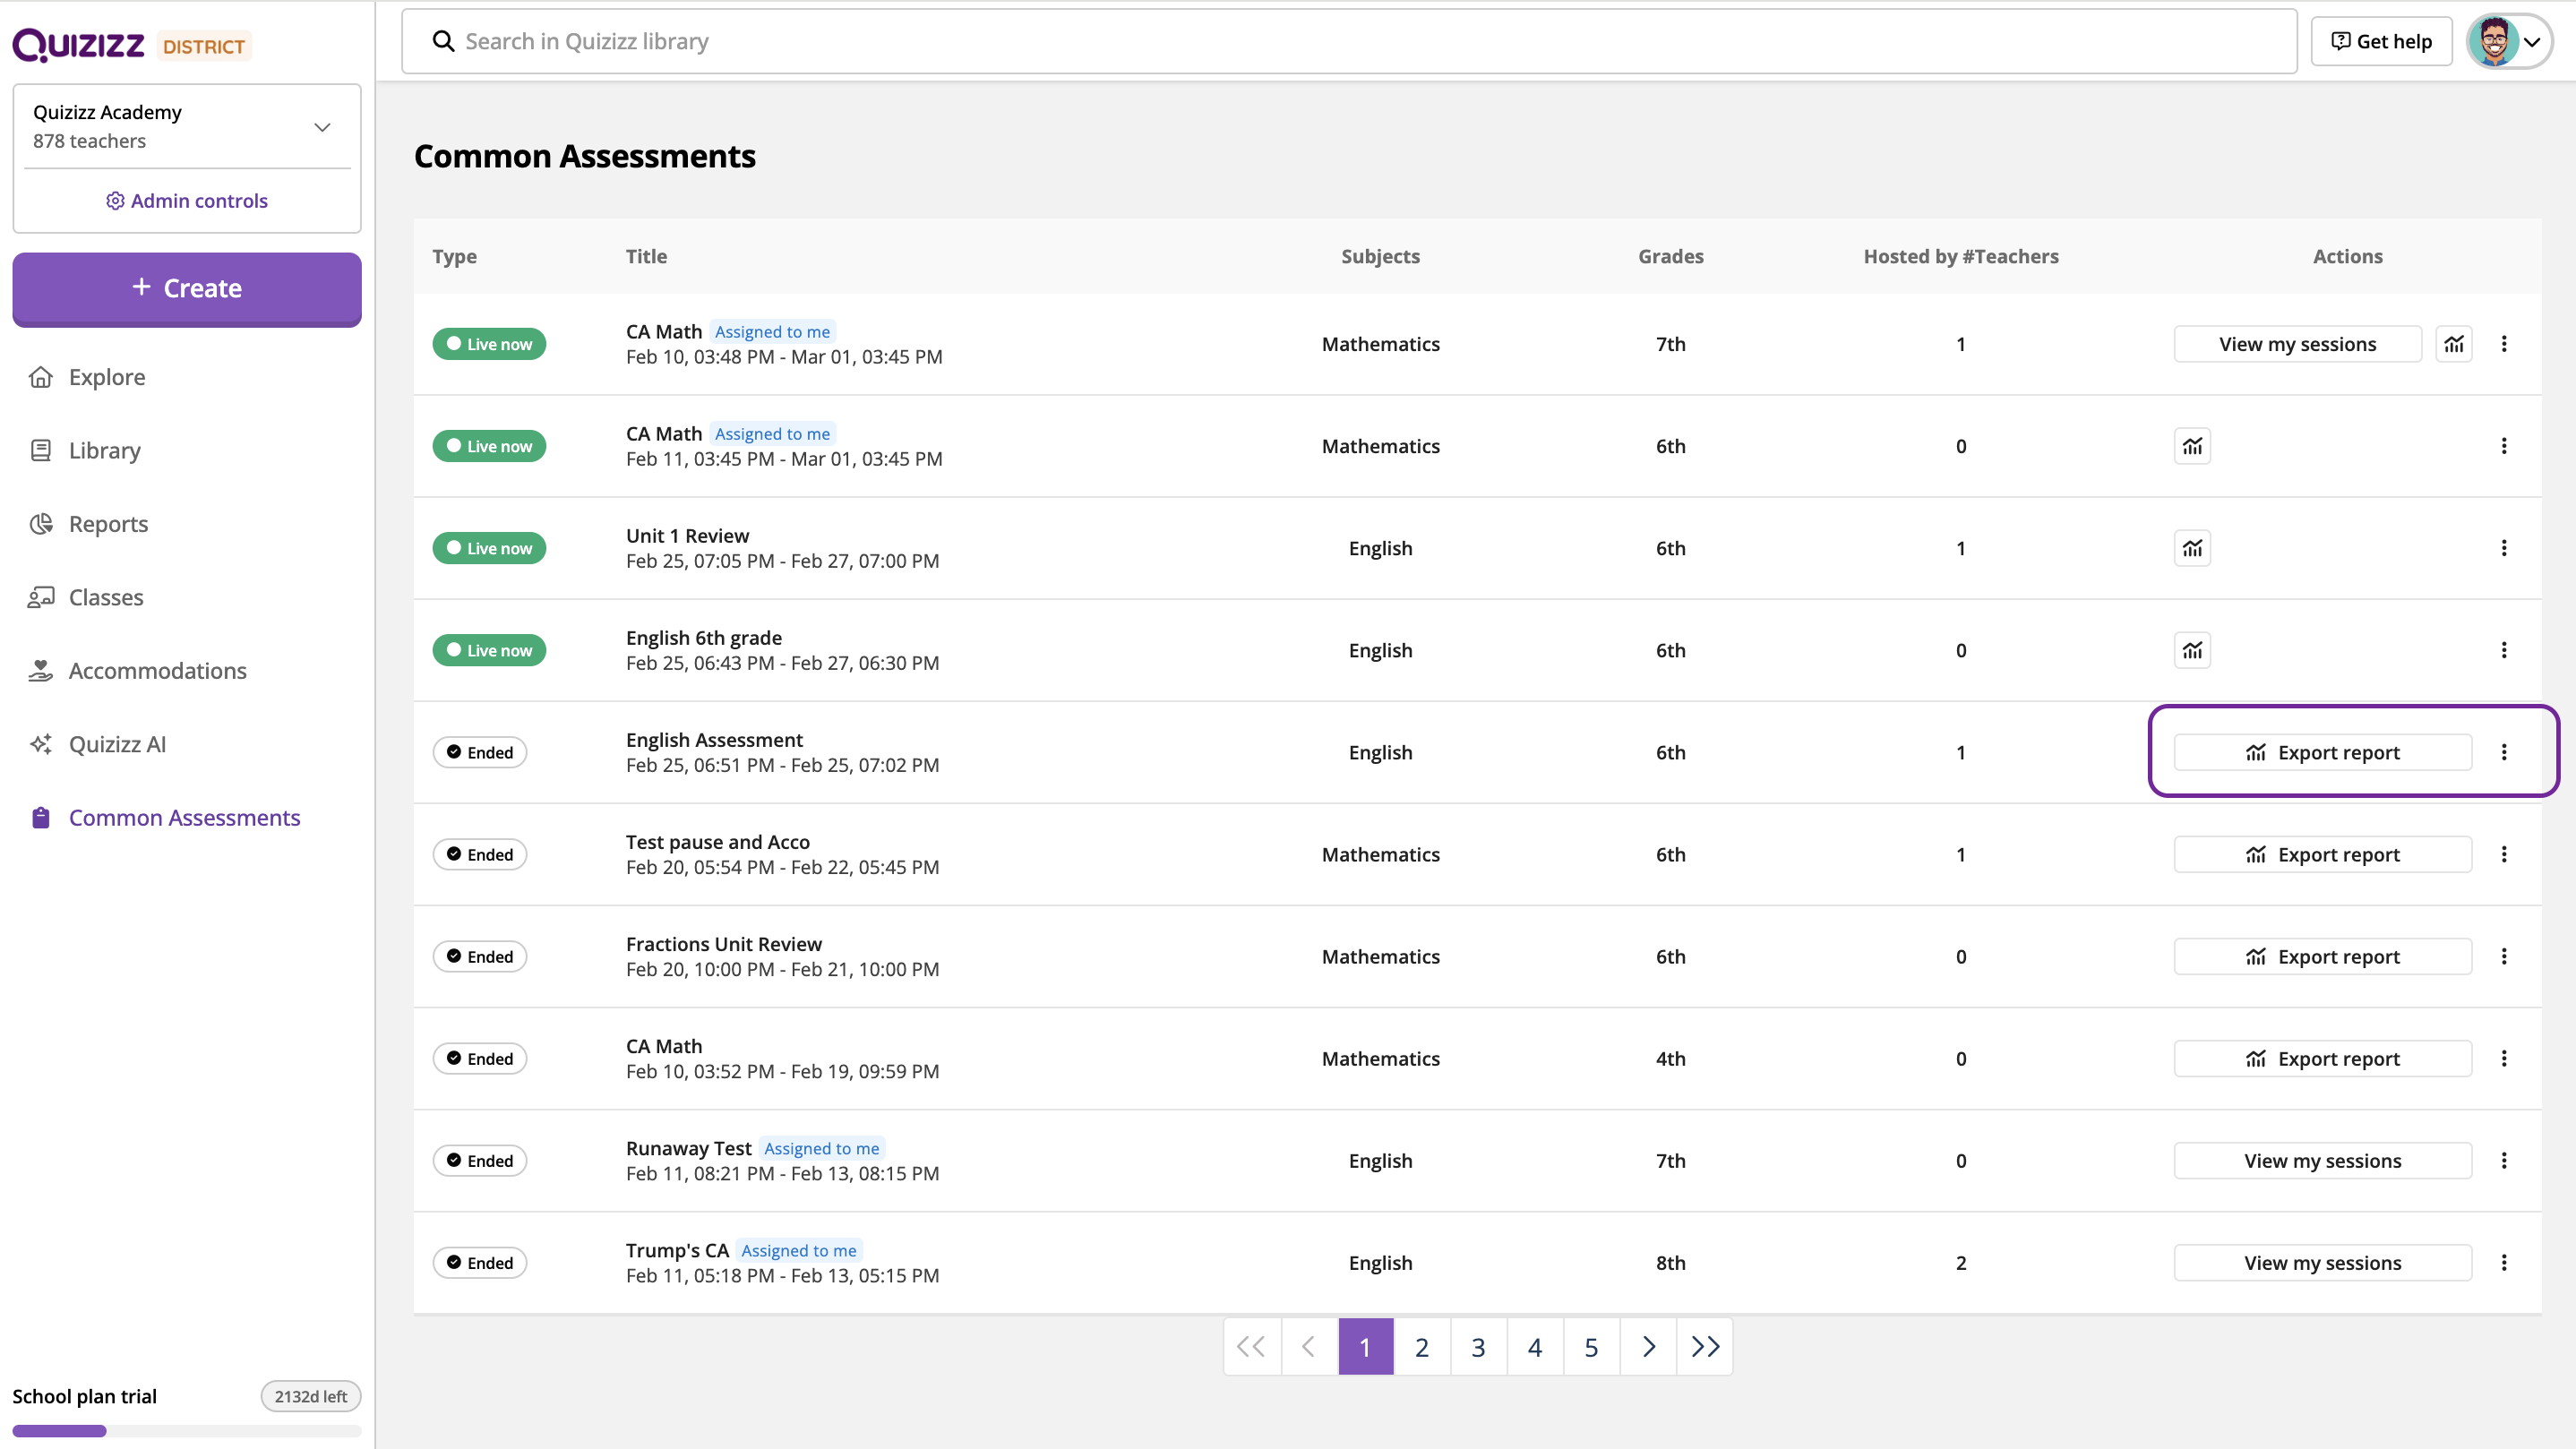Open more options for Test pause and Acco

click(x=2504, y=854)
